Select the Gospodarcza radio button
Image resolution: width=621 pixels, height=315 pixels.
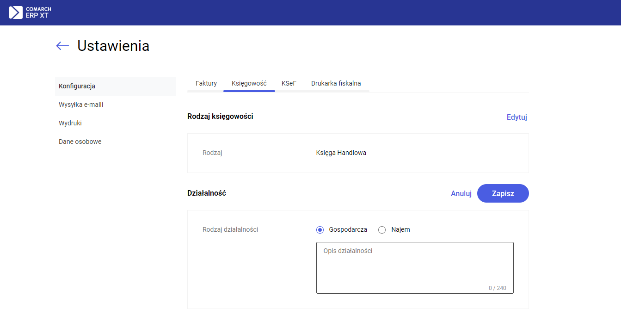click(x=320, y=230)
